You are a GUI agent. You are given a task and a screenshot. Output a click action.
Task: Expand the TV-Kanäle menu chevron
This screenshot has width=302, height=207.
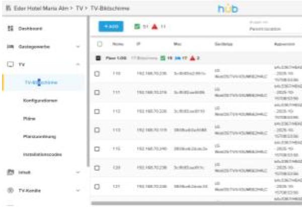click(x=78, y=190)
